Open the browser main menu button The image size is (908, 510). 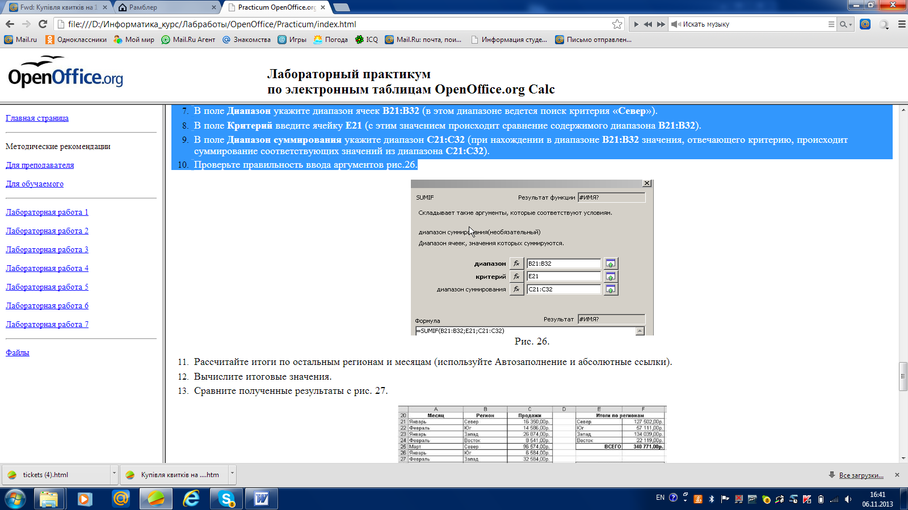(x=902, y=24)
